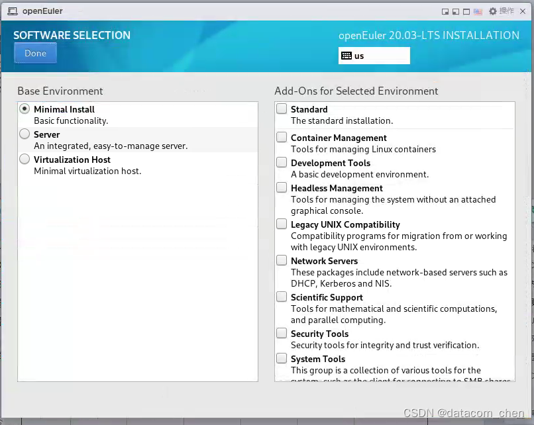Enable Legacy UNIX Compatibility
The width and height of the screenshot is (534, 425).
281,223
